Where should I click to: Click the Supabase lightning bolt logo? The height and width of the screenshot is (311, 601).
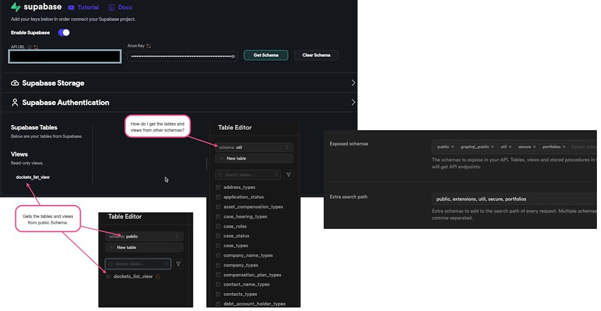(16, 7)
